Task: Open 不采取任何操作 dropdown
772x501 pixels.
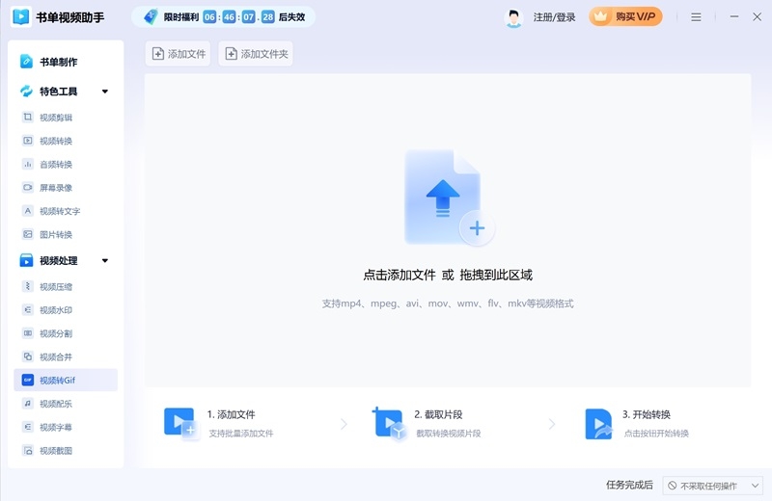Action: tap(712, 486)
